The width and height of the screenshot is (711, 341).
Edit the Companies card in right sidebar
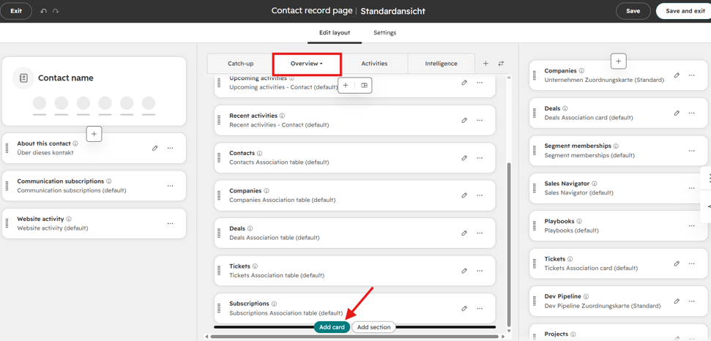[x=677, y=75]
